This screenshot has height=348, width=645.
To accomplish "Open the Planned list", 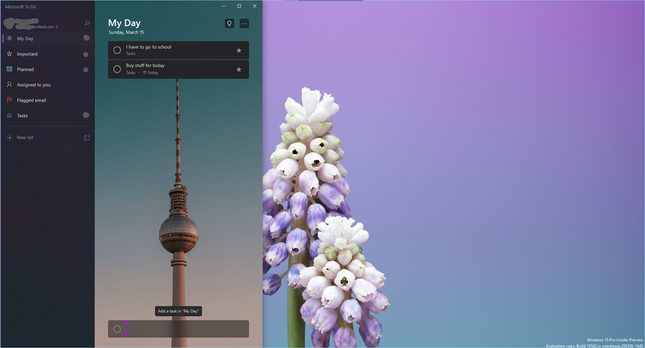I will click(x=47, y=70).
